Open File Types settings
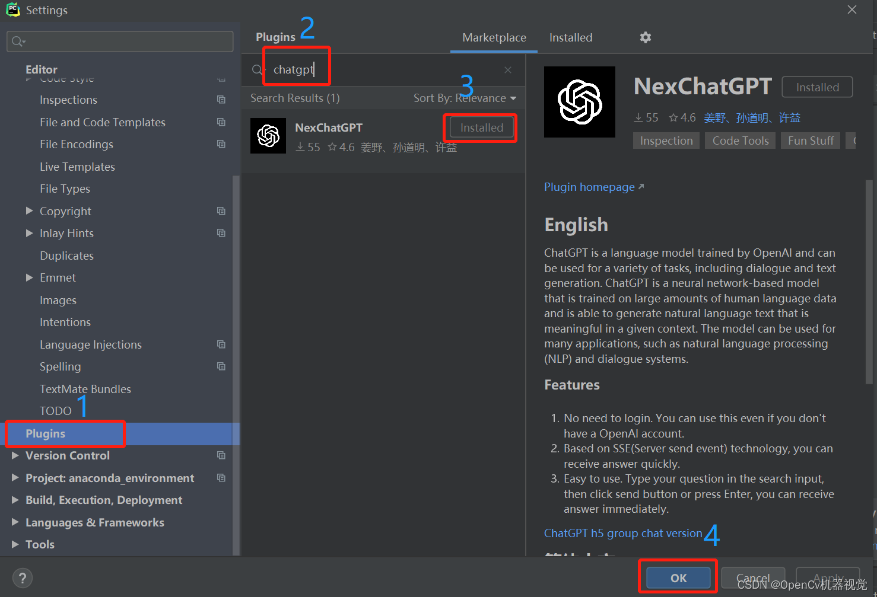The height and width of the screenshot is (597, 877). tap(65, 189)
